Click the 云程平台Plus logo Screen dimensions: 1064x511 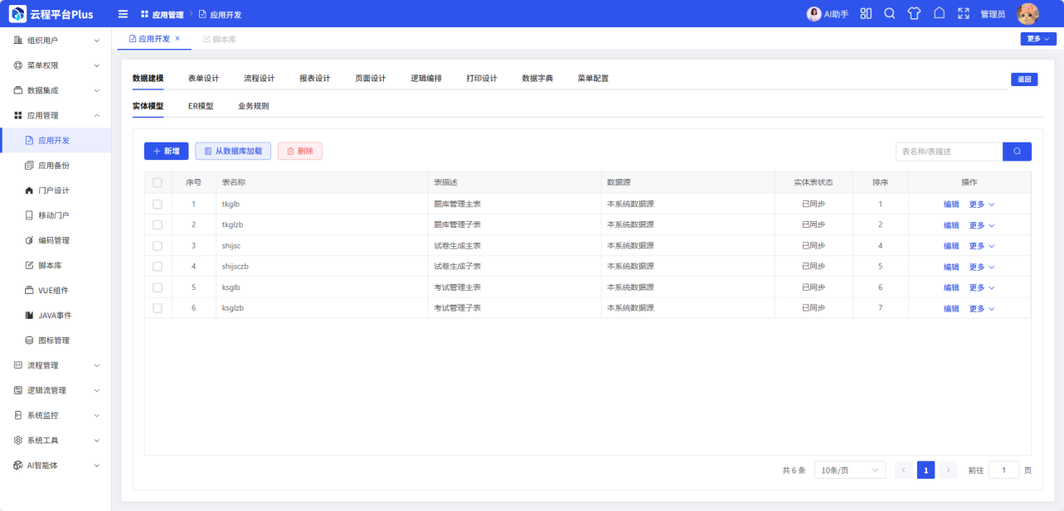[x=51, y=14]
